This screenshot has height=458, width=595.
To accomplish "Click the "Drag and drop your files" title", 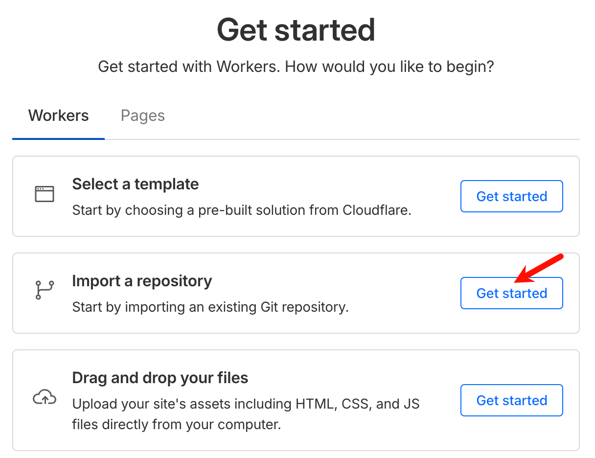I will (160, 378).
